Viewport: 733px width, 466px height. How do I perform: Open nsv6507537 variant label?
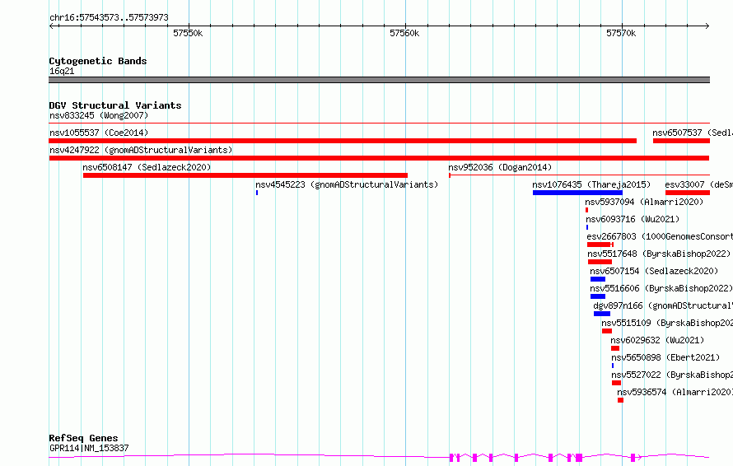click(x=693, y=133)
